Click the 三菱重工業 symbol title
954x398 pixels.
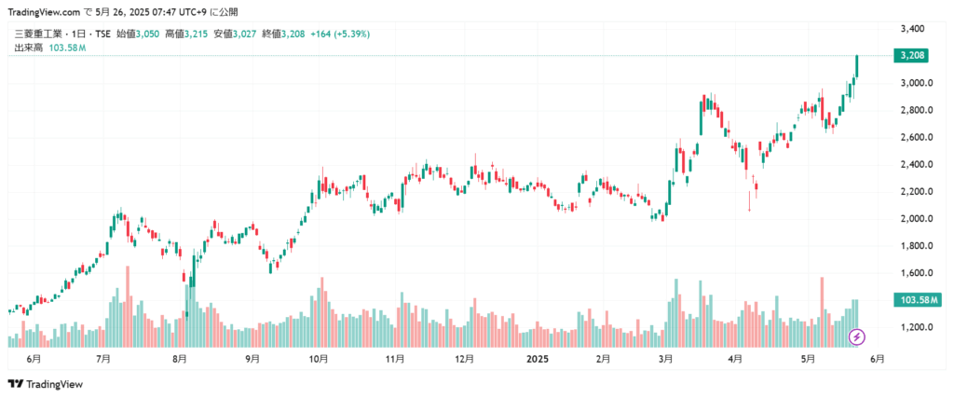[36, 34]
